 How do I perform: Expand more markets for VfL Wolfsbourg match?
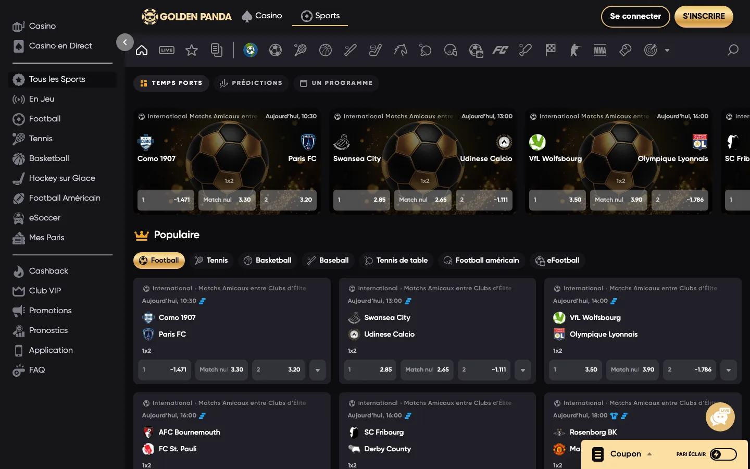729,370
